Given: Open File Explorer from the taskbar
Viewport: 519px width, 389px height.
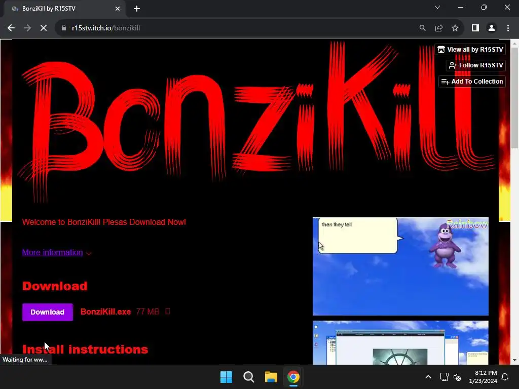Looking at the screenshot, I should pyautogui.click(x=271, y=377).
